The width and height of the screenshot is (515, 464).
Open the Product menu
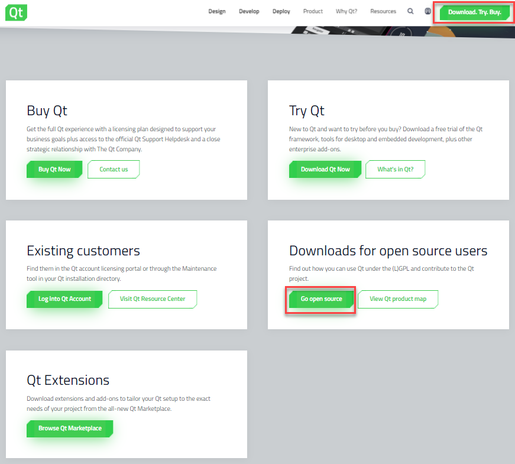point(313,11)
